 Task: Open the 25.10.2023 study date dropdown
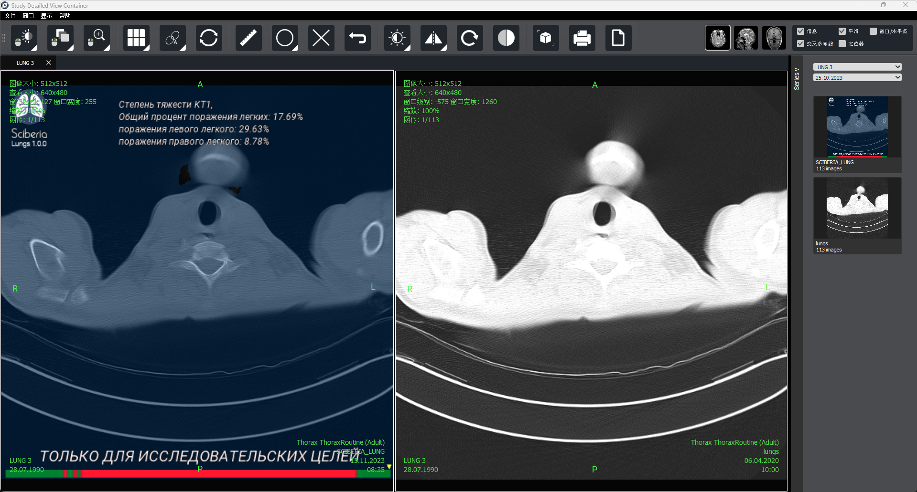(857, 77)
